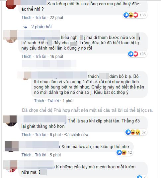Like the comment posted 6 phút ago
Image resolution: width=161 pixels, height=178 pixels.
[27, 135]
